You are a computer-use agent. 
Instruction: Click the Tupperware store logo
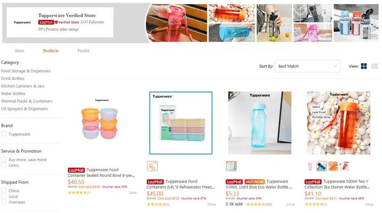22,22
